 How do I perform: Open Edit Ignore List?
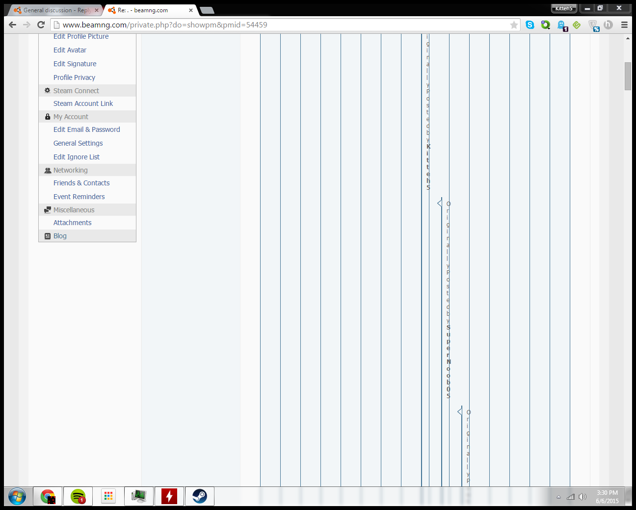point(76,157)
